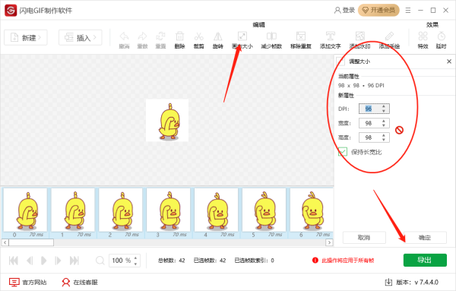Step to the next frame
456x291 pixels.
58,261
